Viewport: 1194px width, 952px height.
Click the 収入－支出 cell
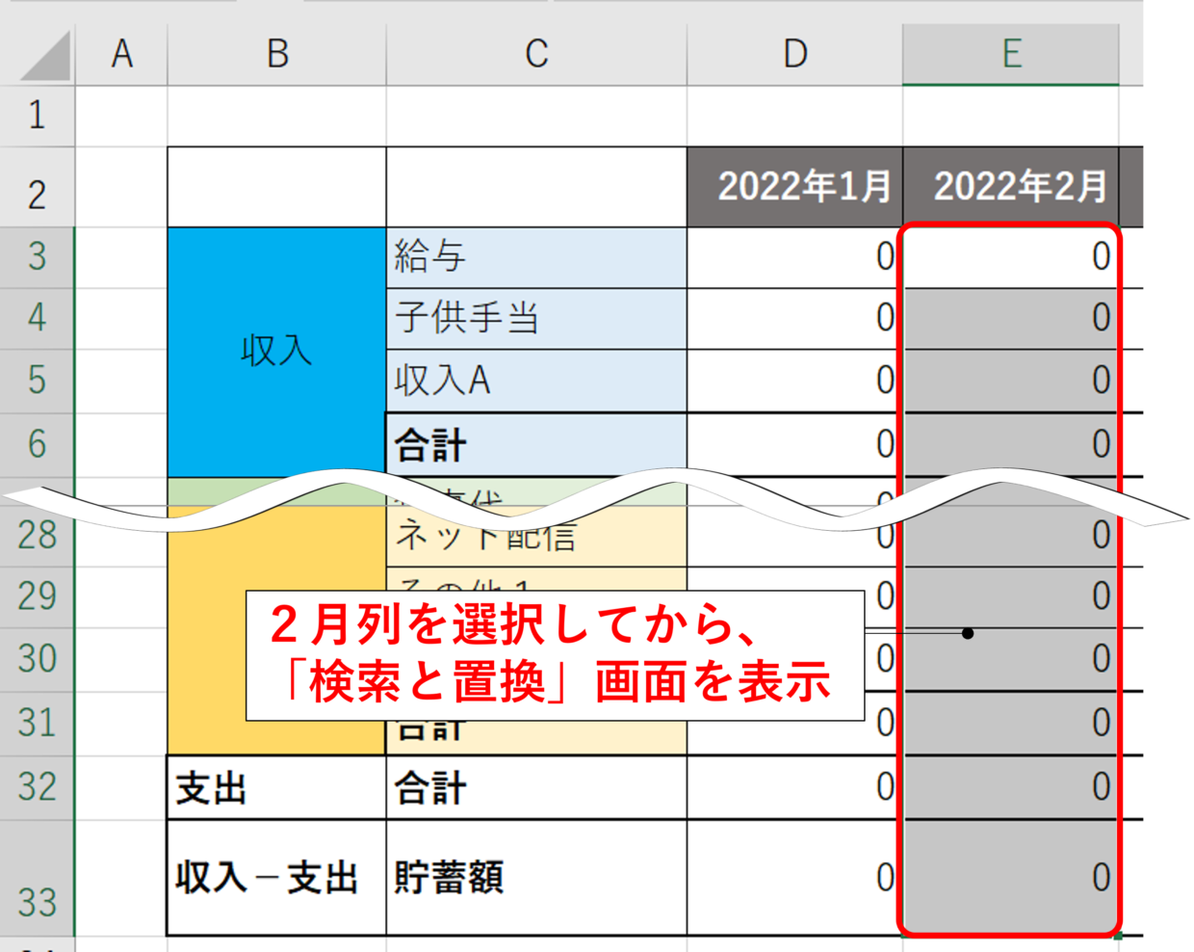click(277, 878)
